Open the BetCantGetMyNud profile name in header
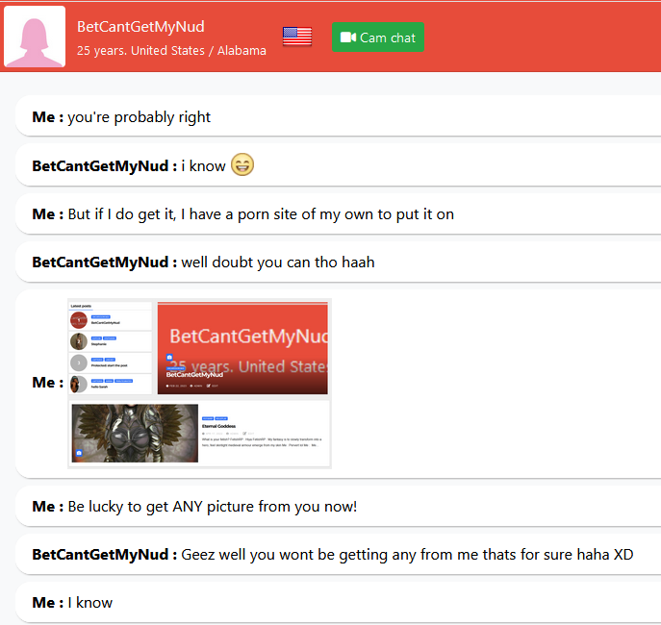 click(140, 27)
